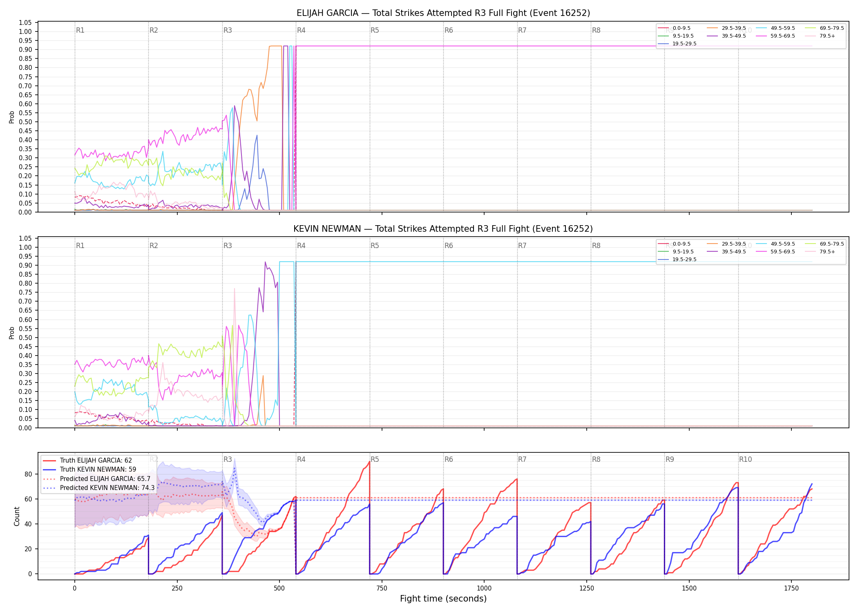The image size is (858, 613).
Task: Click the ELIJAH GARCIA chart title
Action: pos(443,13)
